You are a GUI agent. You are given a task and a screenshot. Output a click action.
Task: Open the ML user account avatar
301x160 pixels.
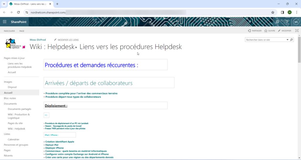(296, 22)
